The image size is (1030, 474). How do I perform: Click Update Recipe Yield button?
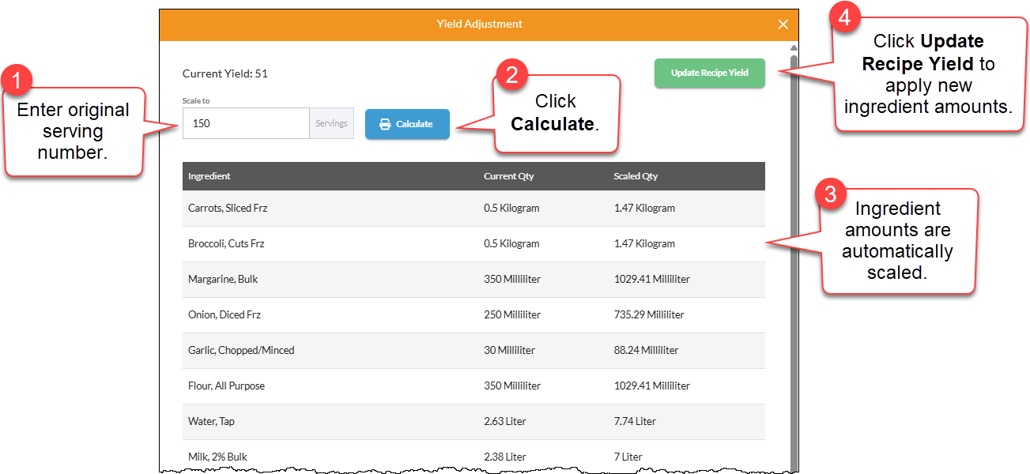(x=709, y=73)
